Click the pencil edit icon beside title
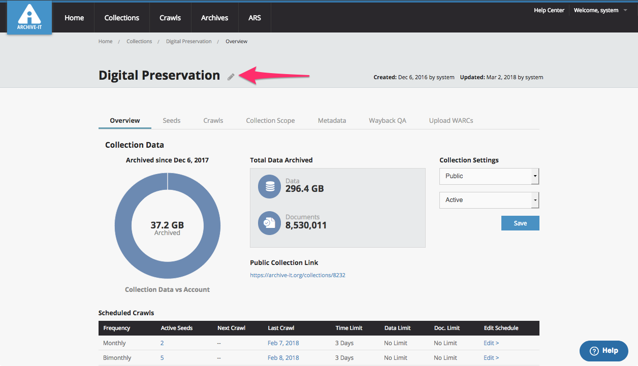Image resolution: width=638 pixels, height=366 pixels. coord(231,77)
